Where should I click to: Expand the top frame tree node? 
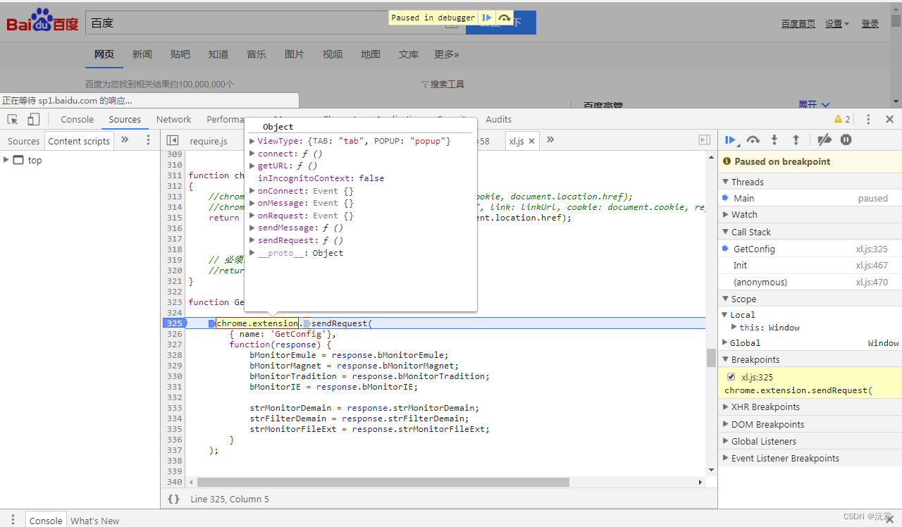[6, 160]
